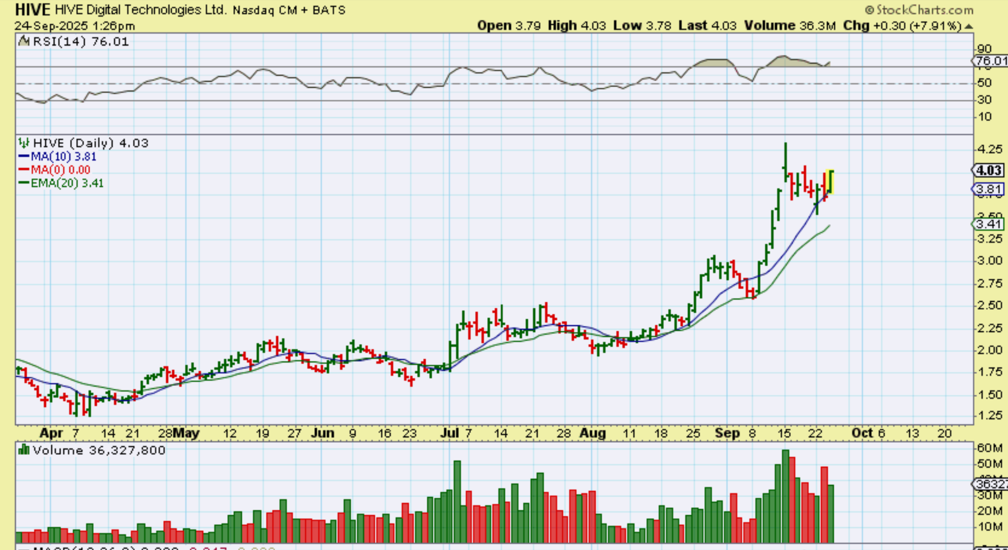Click the 3.81 MA(10) price tag

click(988, 189)
